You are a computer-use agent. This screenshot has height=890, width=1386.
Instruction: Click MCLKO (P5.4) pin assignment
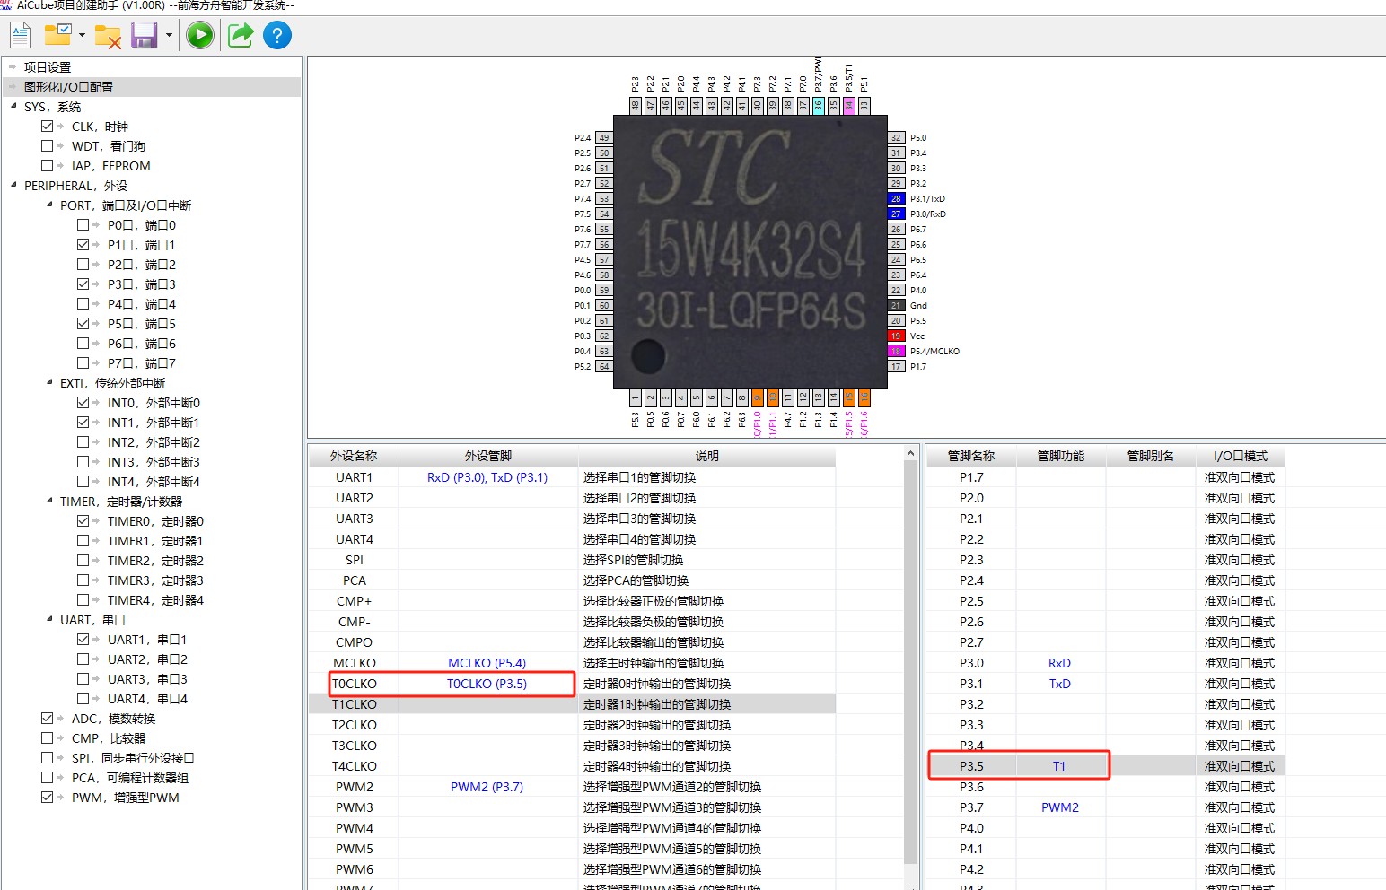[487, 663]
